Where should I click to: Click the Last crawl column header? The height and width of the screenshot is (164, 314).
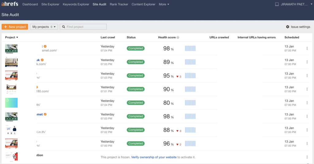coord(108,37)
